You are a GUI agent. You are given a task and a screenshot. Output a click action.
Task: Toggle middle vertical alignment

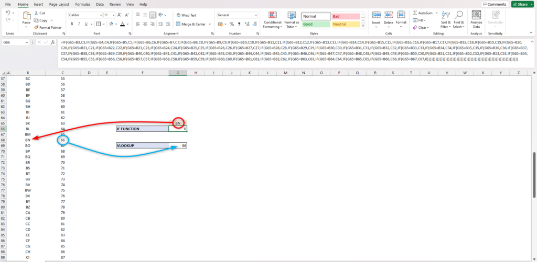coord(145,15)
